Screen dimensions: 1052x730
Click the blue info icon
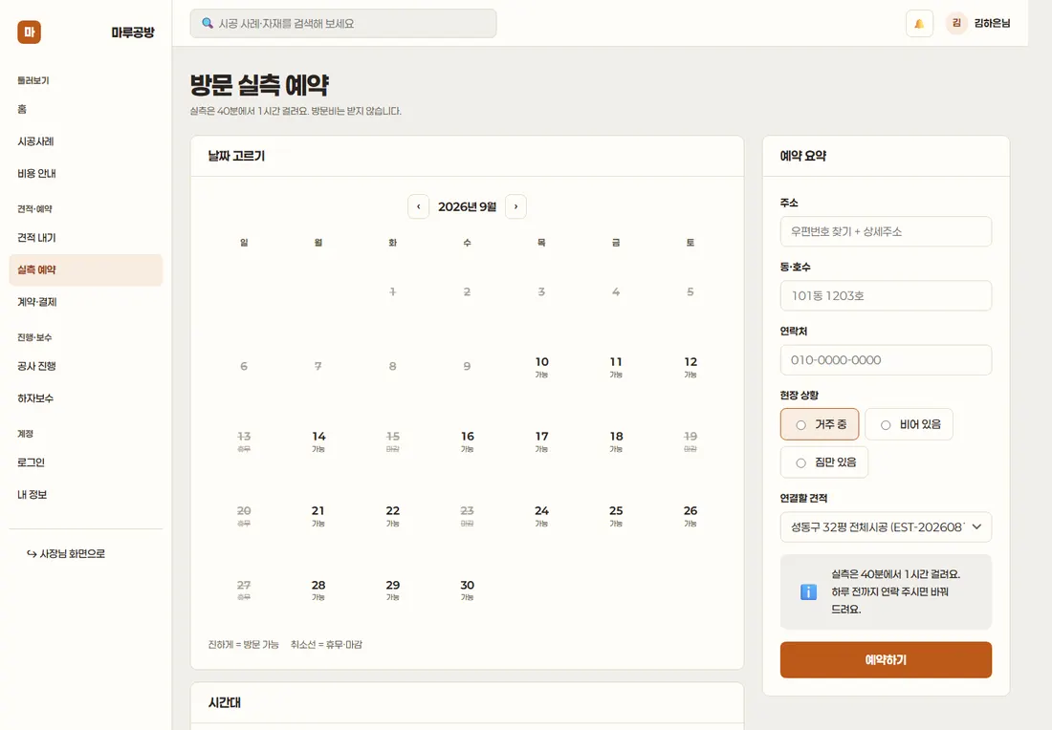click(808, 591)
